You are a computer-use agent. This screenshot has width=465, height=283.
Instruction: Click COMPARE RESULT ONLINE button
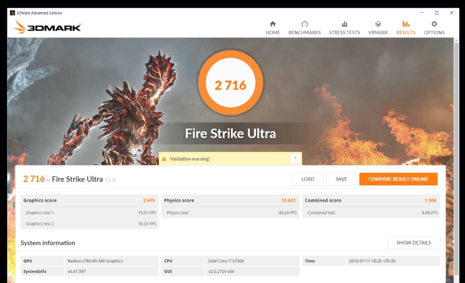coord(398,179)
